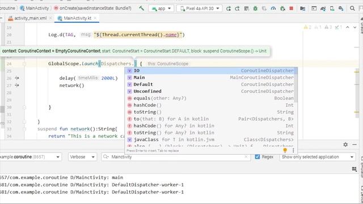Open the Show only selected application dropdown
Screen dimensions: 363x204
point(318,157)
